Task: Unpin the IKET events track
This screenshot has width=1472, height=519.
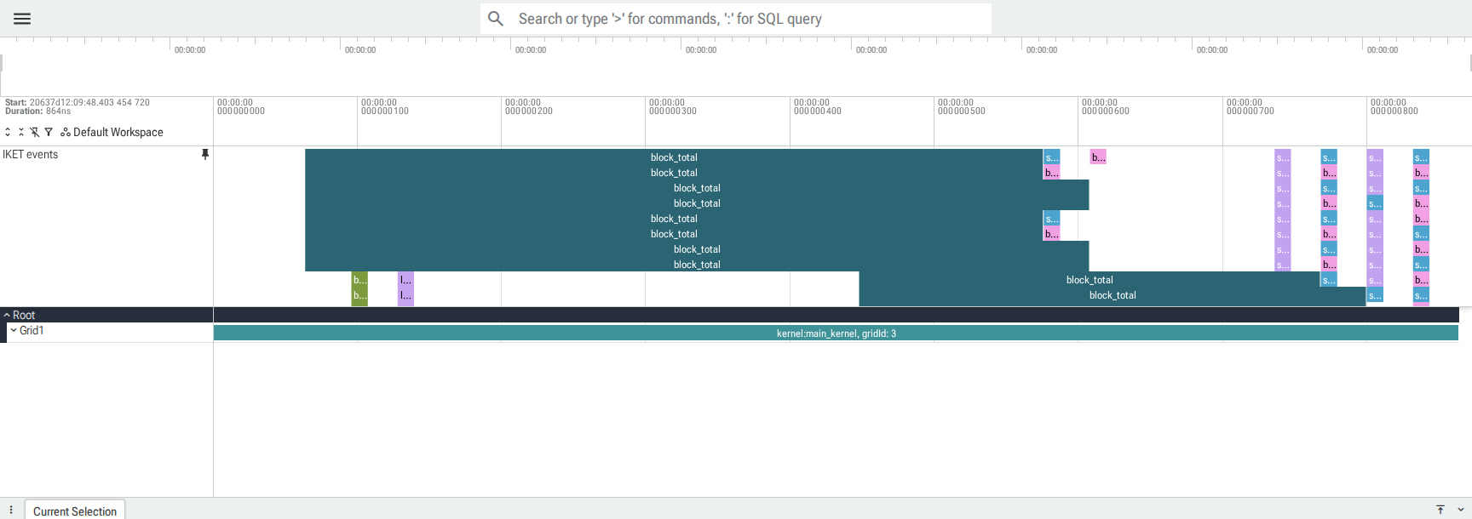Action: (204, 154)
